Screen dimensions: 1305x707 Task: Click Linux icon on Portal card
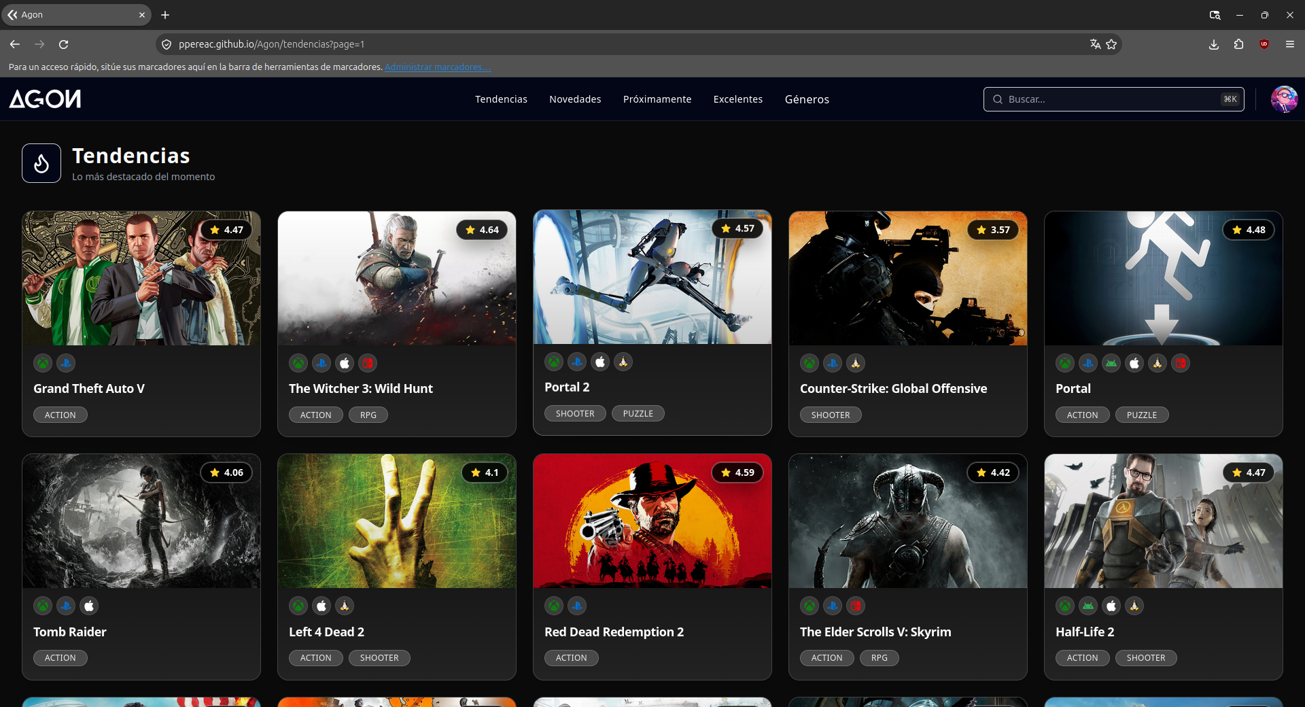[1158, 363]
